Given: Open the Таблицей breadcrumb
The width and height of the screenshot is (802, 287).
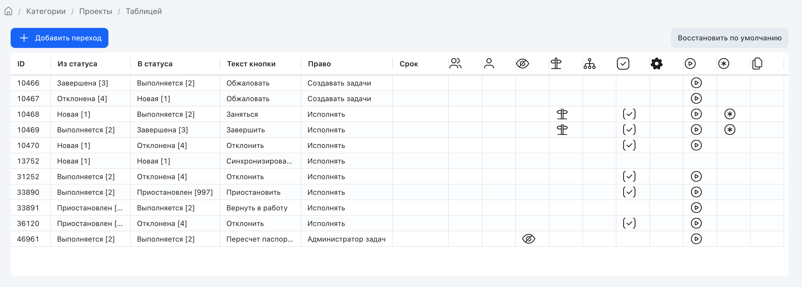Looking at the screenshot, I should coord(144,11).
